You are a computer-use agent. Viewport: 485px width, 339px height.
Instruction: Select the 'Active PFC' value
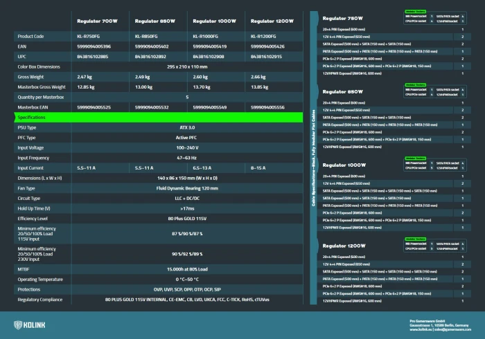coord(186,138)
